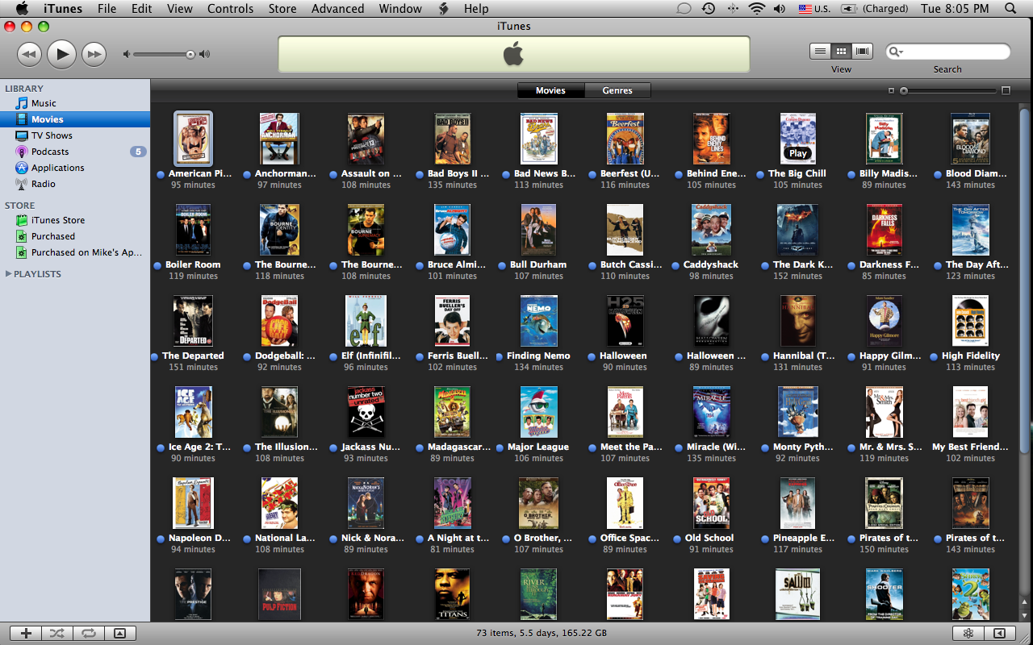1033x645 pixels.
Task: Open the Store menu
Action: (282, 9)
